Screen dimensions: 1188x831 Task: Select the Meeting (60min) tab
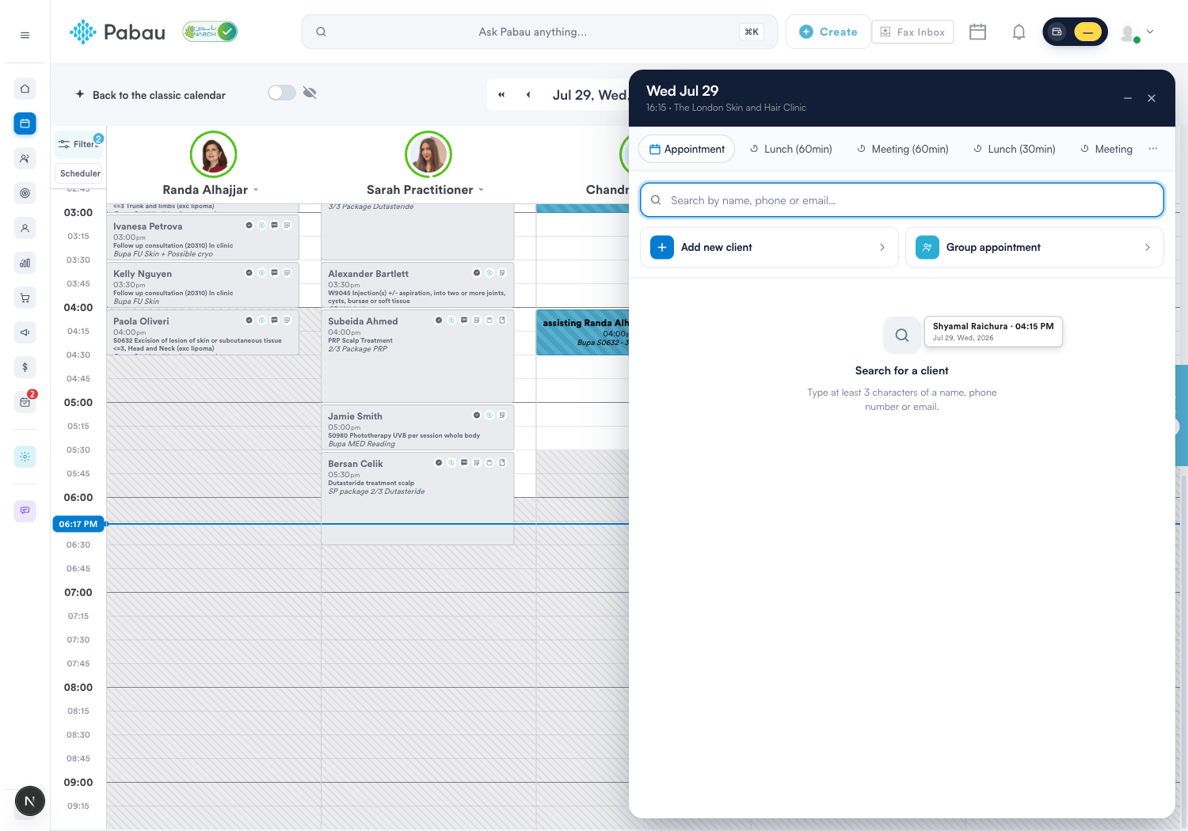pos(902,149)
